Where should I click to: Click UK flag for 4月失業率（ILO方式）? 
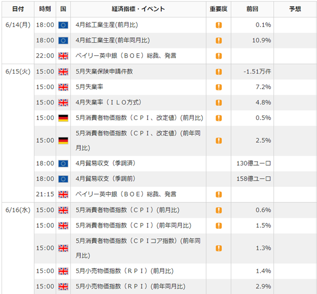pyautogui.click(x=63, y=102)
